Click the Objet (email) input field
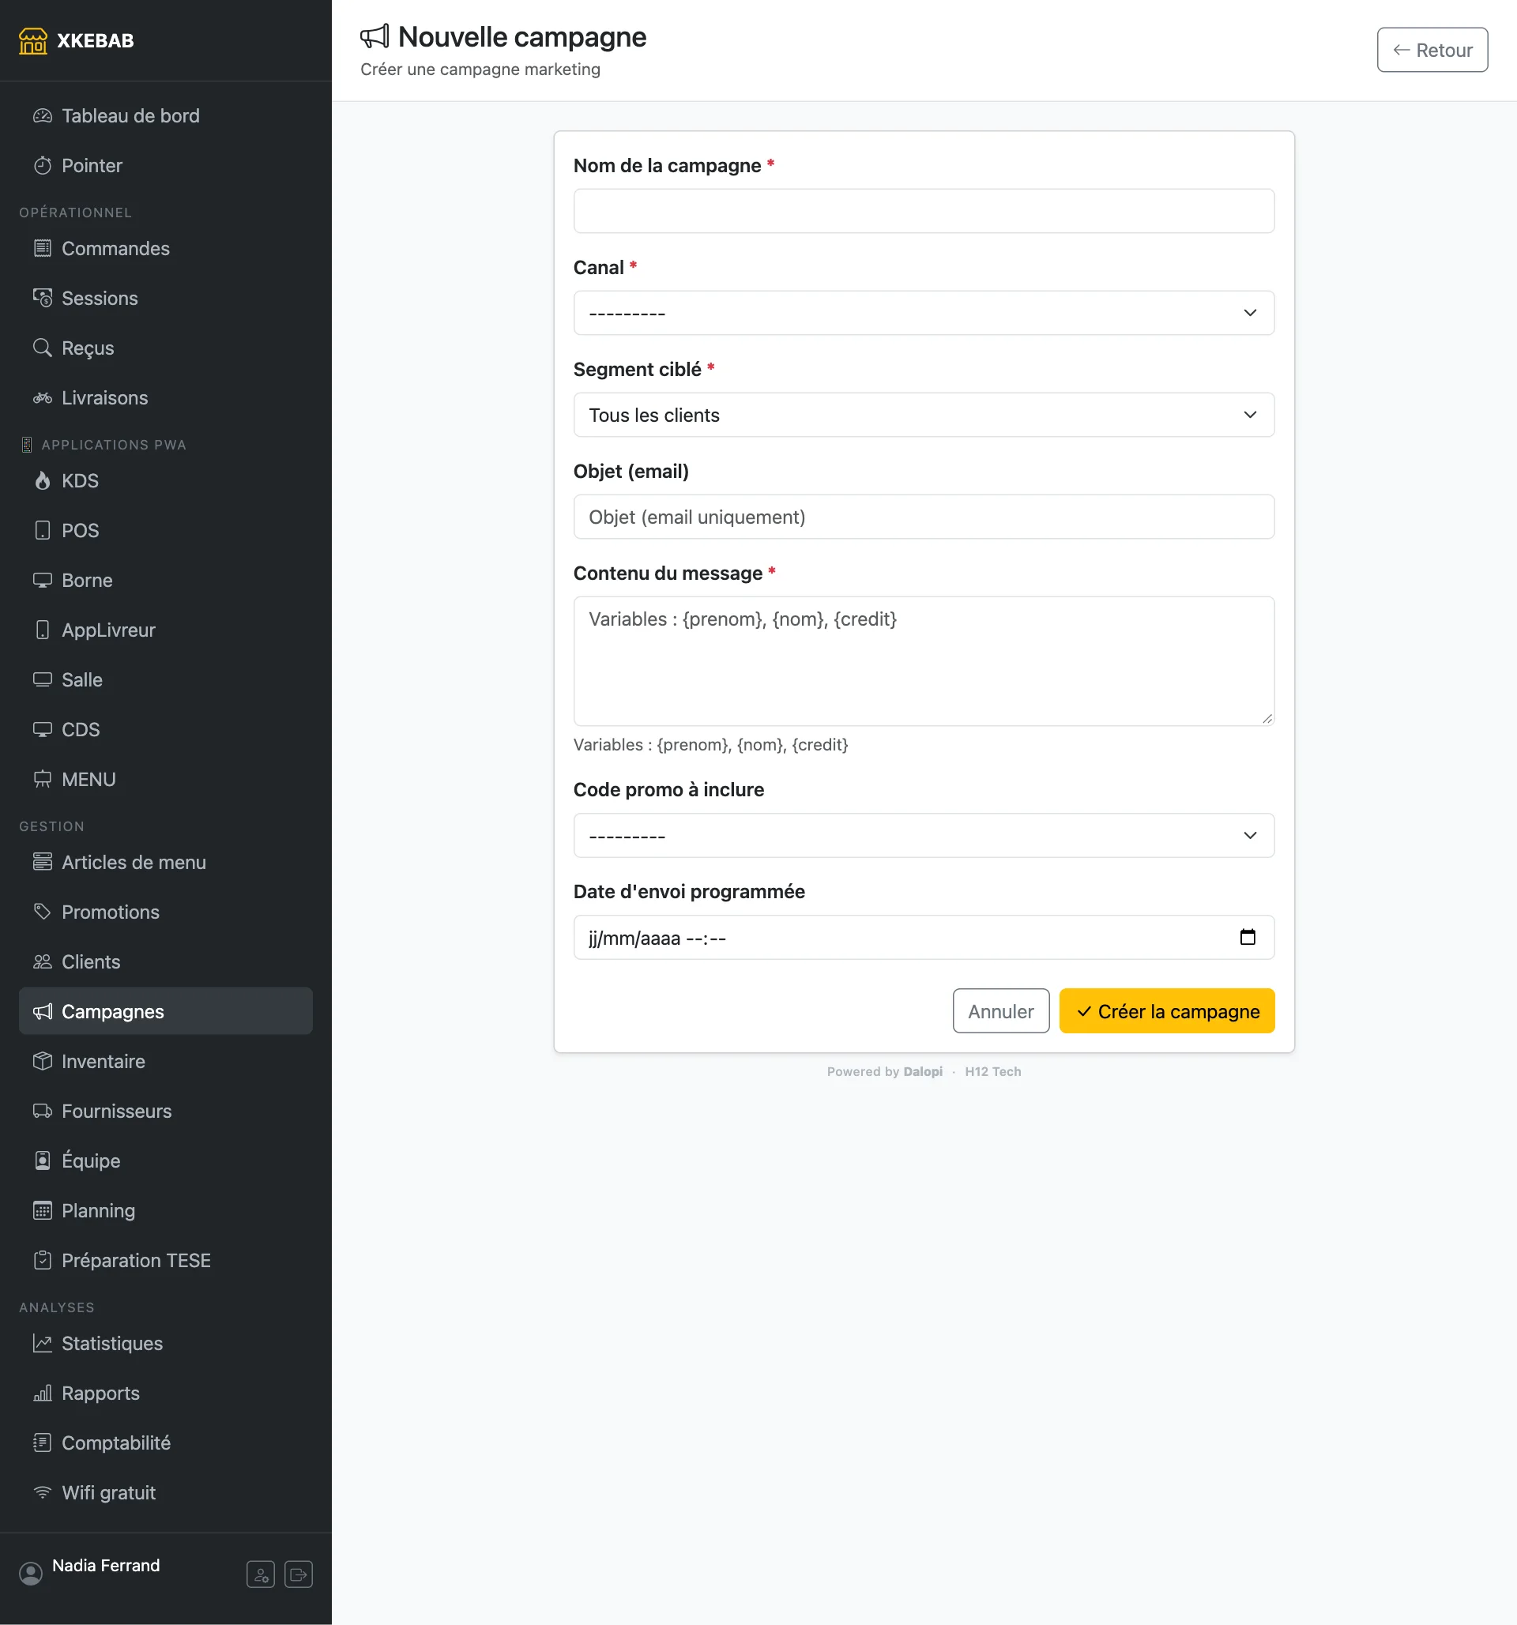 [x=924, y=517]
